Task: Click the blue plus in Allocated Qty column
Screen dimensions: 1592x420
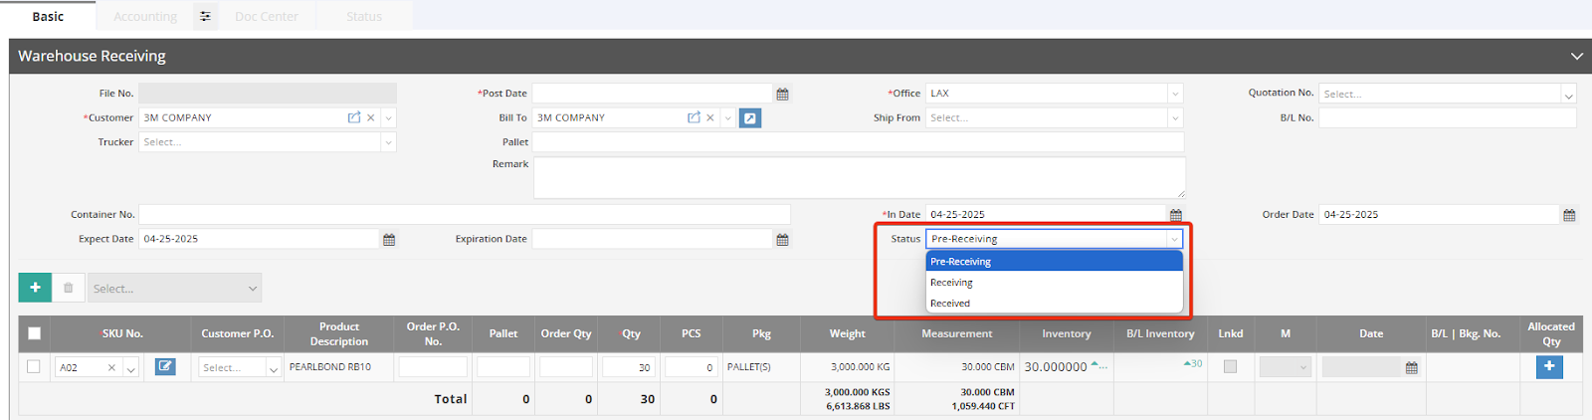Action: (x=1549, y=367)
